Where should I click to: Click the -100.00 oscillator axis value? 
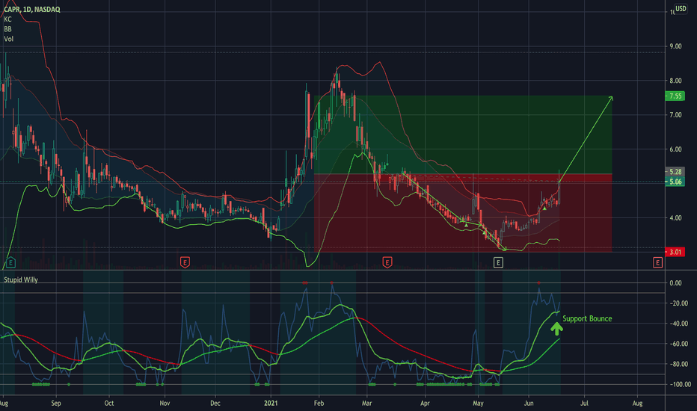[680, 384]
